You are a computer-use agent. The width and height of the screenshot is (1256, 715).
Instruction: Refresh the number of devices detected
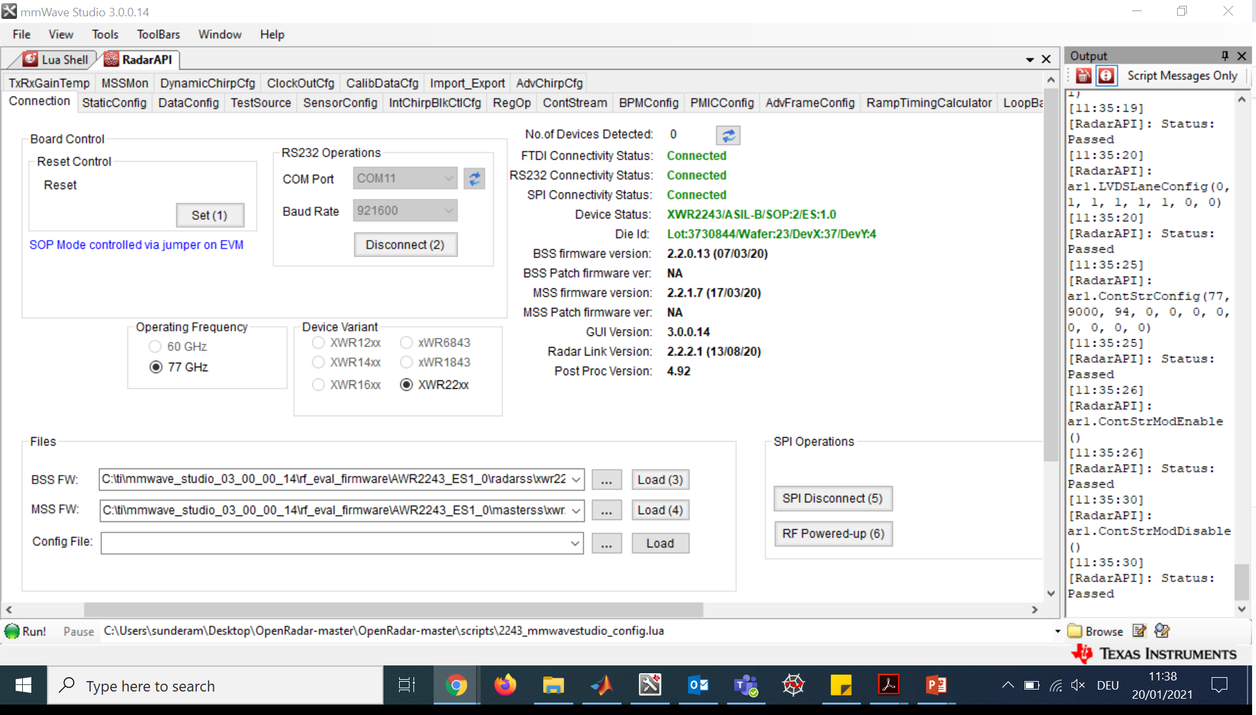pos(728,135)
